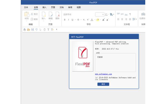Click the align text box bottom icon
The image size is (166, 104).
click(x=126, y=15)
